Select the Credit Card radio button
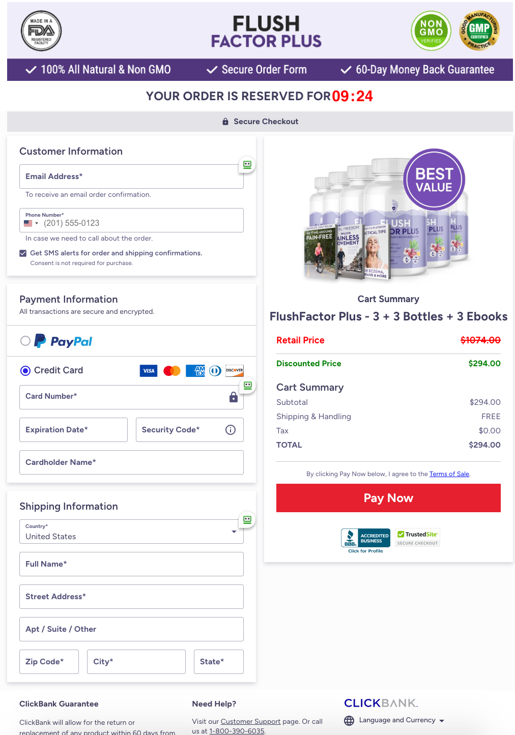The height and width of the screenshot is (735, 515). tap(25, 370)
